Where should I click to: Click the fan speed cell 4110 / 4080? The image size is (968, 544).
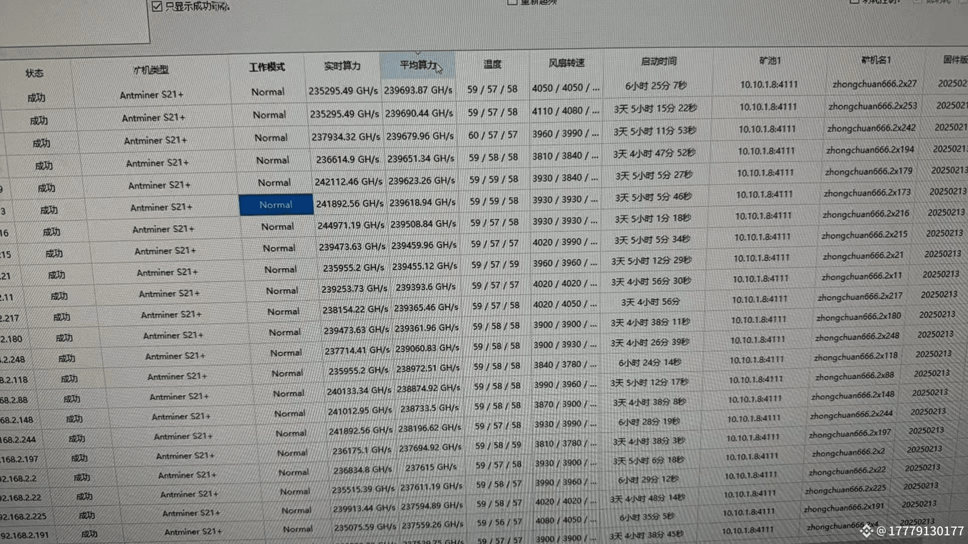point(565,111)
